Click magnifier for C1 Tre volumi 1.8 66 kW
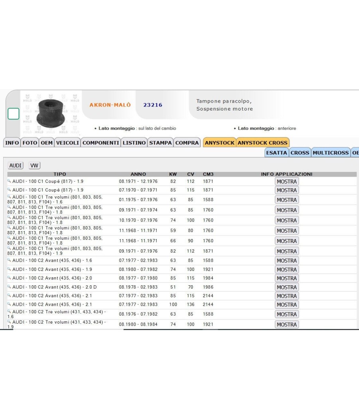 9,238
